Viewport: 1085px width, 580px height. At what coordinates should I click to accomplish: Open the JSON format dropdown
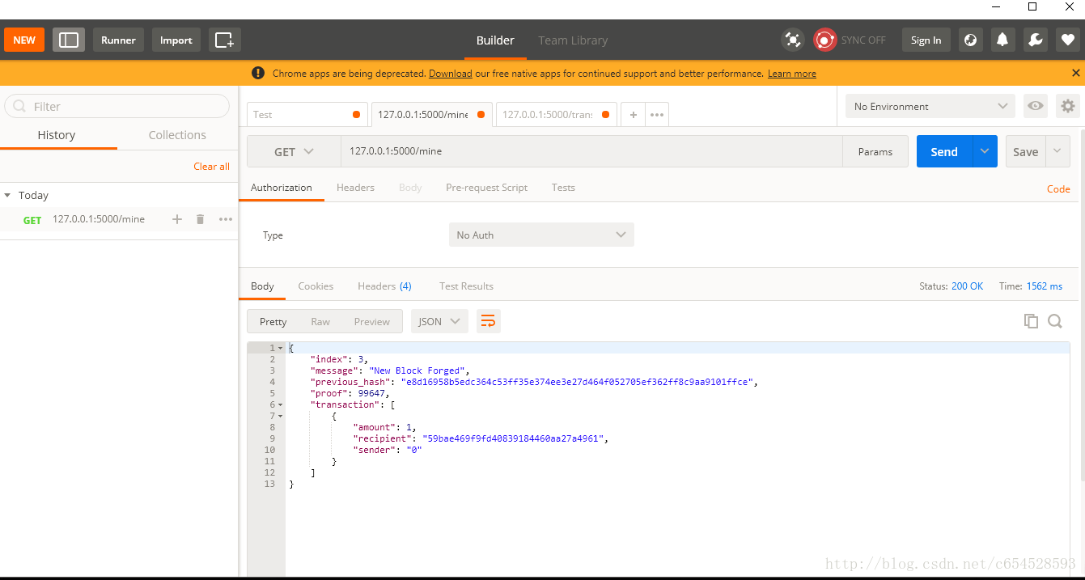pos(439,321)
